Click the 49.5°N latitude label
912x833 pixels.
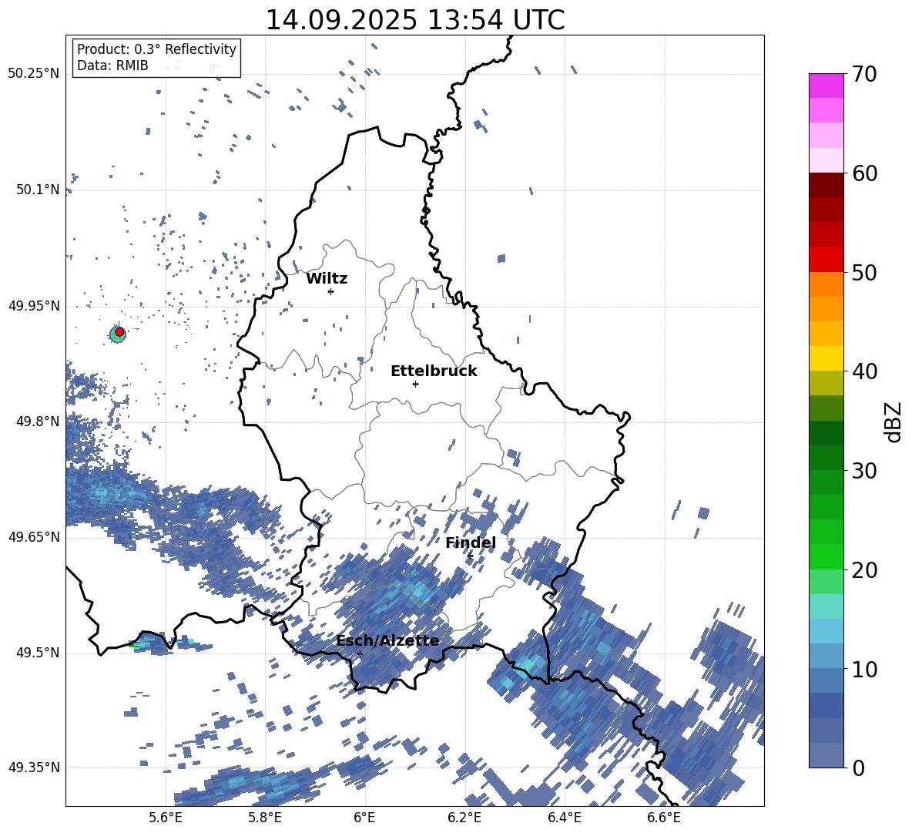point(39,653)
